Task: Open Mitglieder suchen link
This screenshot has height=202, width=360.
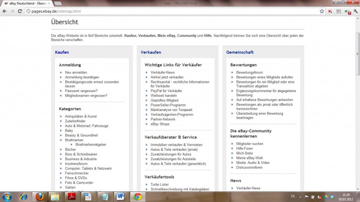Action: (x=250, y=144)
